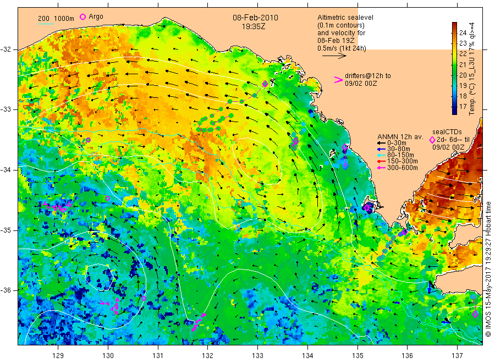Click the 'drifters@12h to' label
Viewport: 495px width, 363px height.
point(368,76)
